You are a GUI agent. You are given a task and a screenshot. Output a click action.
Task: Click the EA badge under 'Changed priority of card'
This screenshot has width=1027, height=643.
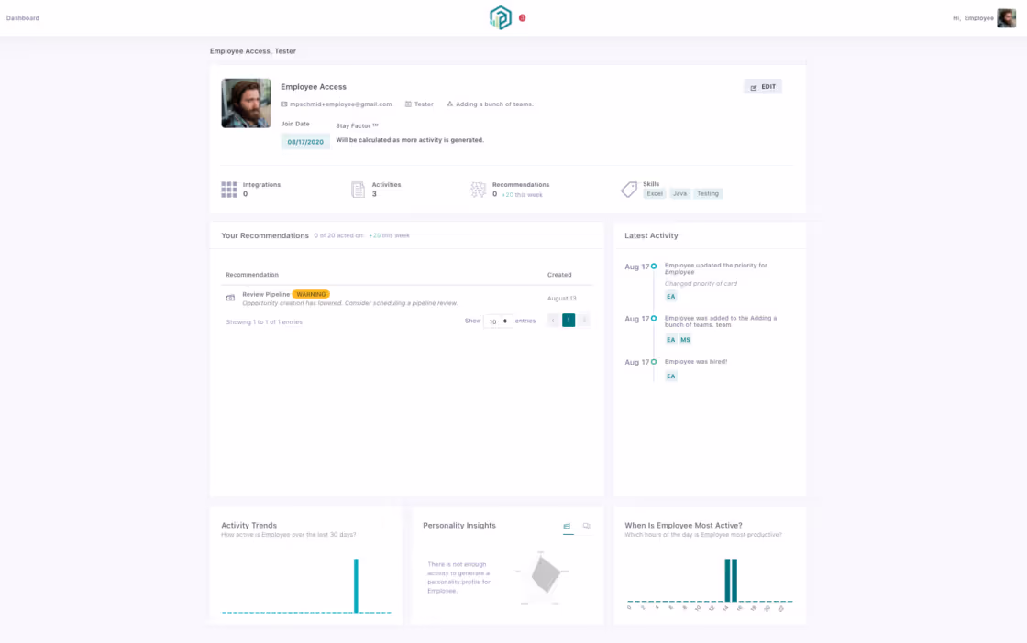click(x=670, y=297)
